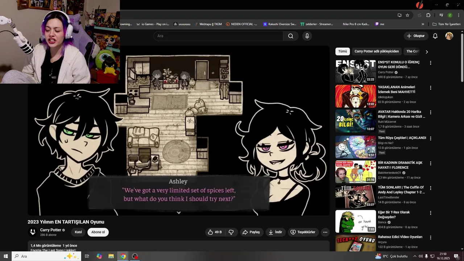This screenshot has width=464, height=261.
Task: Open Carry Potter channel avatar
Action: pos(33,232)
